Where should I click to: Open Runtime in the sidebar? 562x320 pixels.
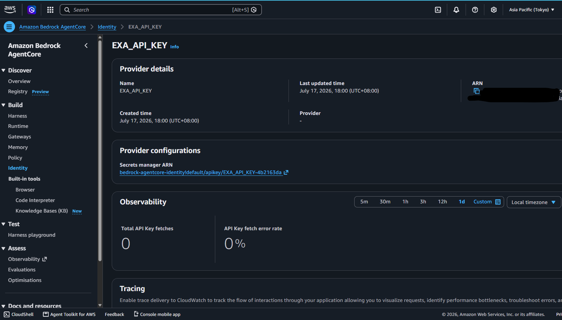click(x=18, y=126)
